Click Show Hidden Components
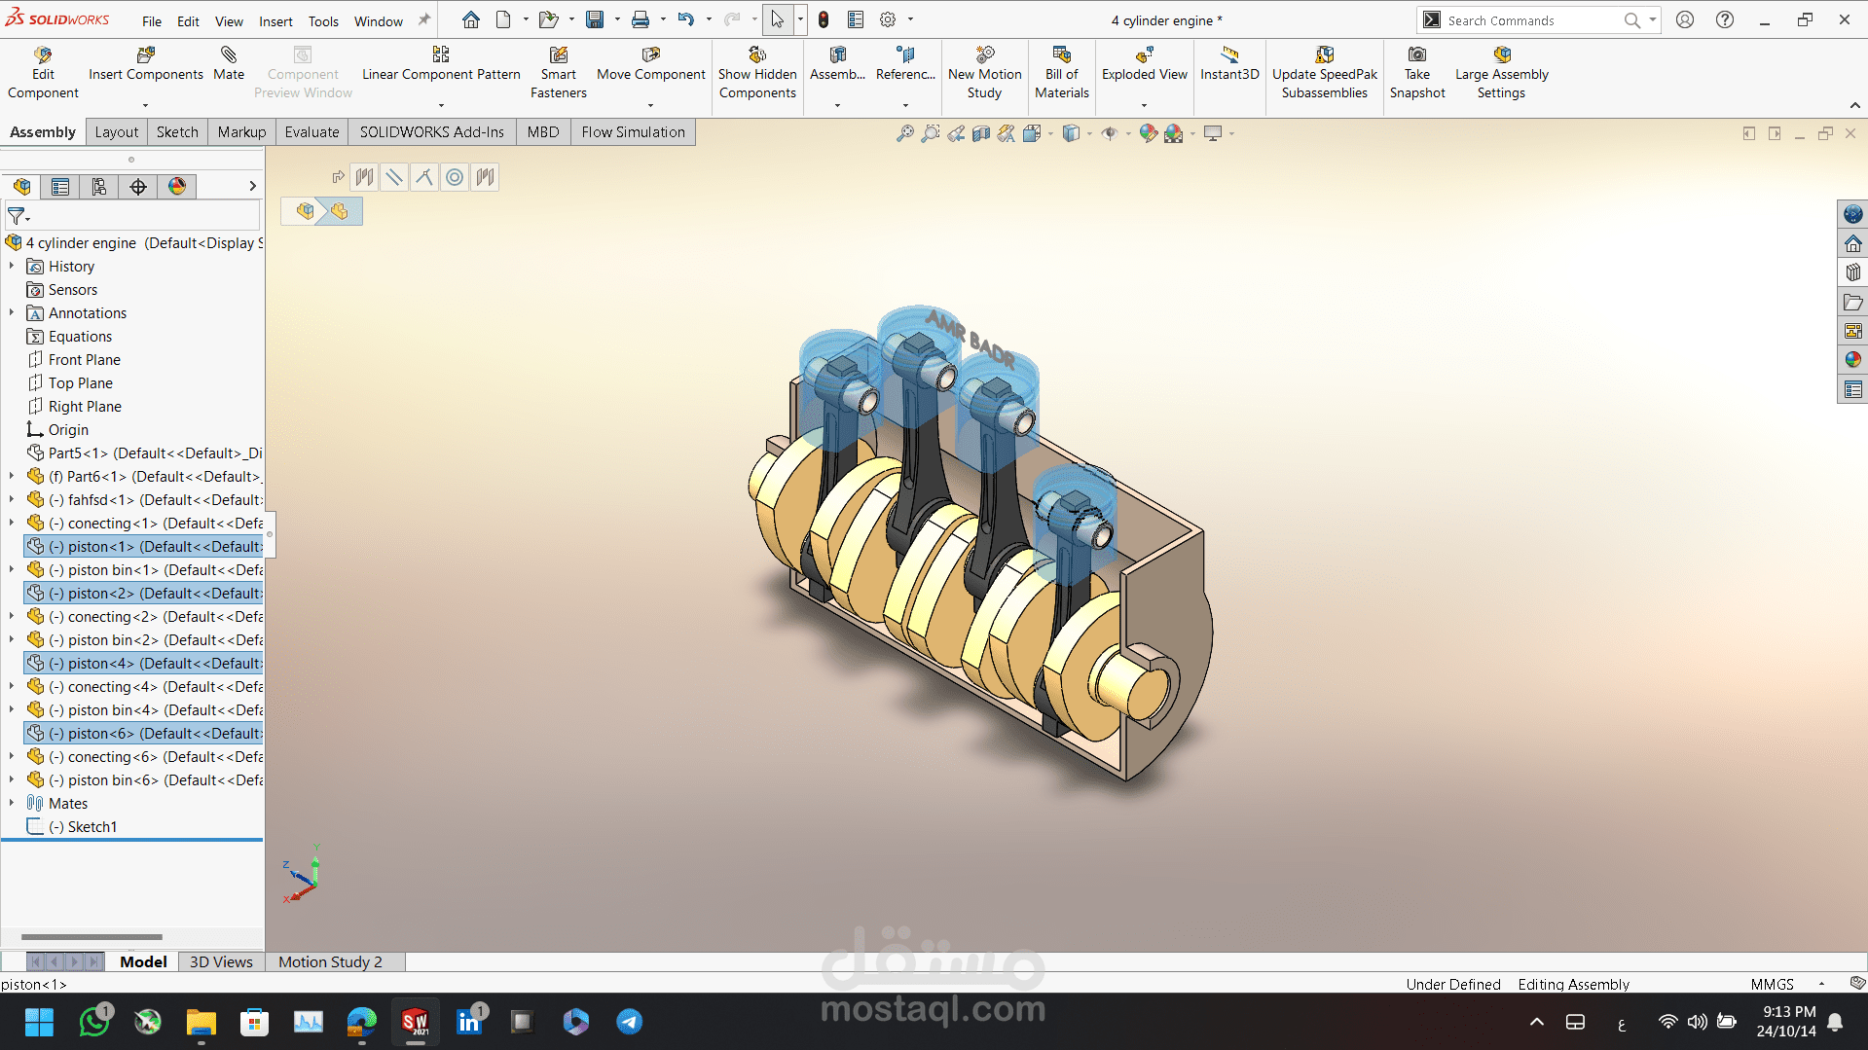The image size is (1868, 1050). pyautogui.click(x=757, y=73)
